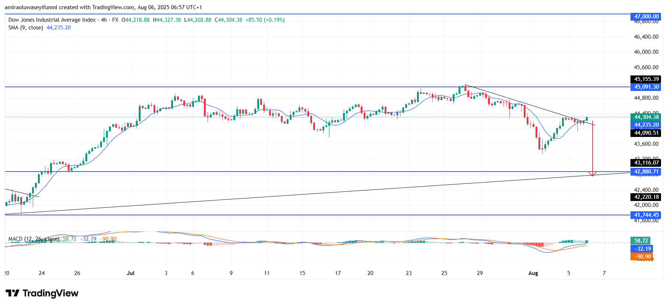Click the 4h timeframe label in header
The image size is (668, 307).
coord(104,20)
